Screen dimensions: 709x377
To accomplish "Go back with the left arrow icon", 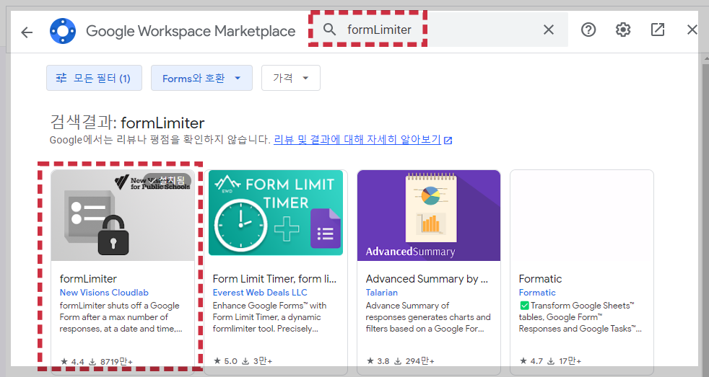I will pyautogui.click(x=27, y=32).
